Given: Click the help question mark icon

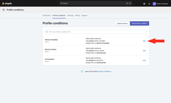Looking at the screenshot, I should pos(82,71).
